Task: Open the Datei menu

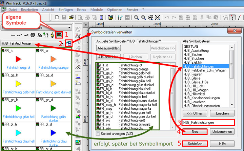Action: point(13,9)
